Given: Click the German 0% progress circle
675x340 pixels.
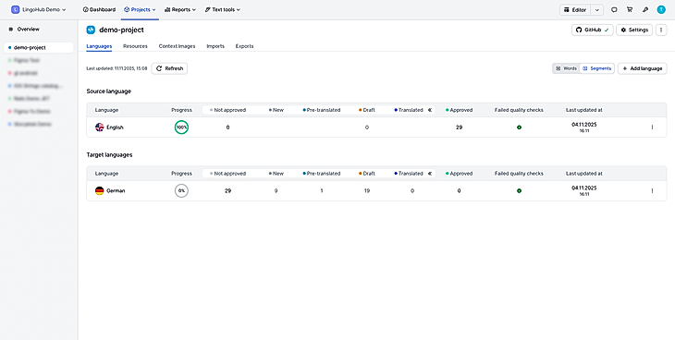Looking at the screenshot, I should click(181, 190).
